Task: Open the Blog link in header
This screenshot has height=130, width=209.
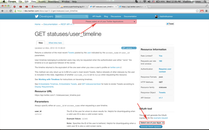Action: (x=106, y=16)
